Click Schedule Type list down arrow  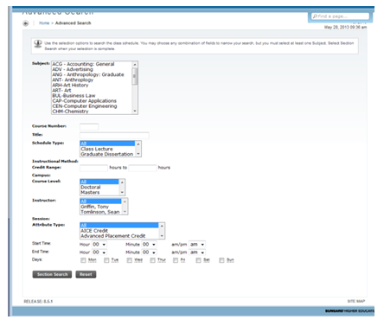click(x=138, y=154)
